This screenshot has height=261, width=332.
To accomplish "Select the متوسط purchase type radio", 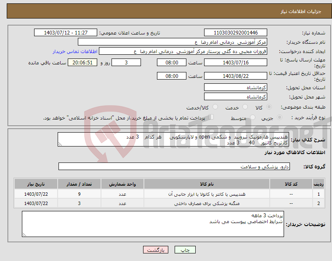I will (x=252, y=117).
